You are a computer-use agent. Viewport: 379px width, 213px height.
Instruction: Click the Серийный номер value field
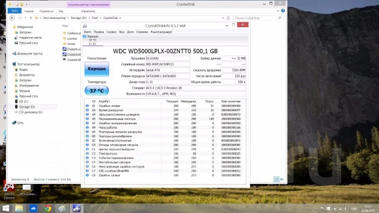168,64
